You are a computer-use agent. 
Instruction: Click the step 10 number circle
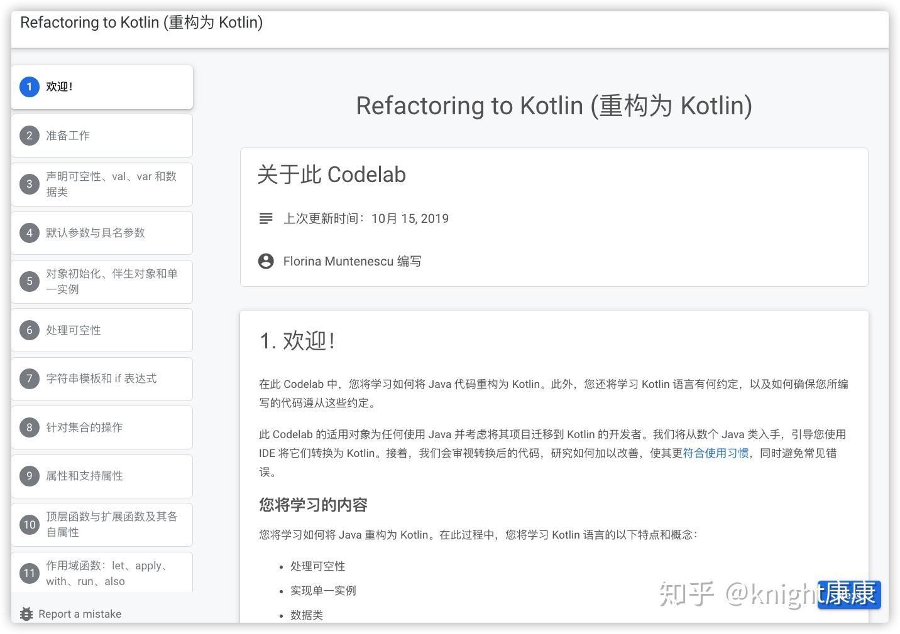(30, 525)
